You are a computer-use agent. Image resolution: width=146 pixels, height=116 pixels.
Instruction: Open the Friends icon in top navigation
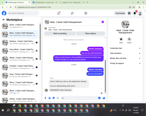coord(72,13)
